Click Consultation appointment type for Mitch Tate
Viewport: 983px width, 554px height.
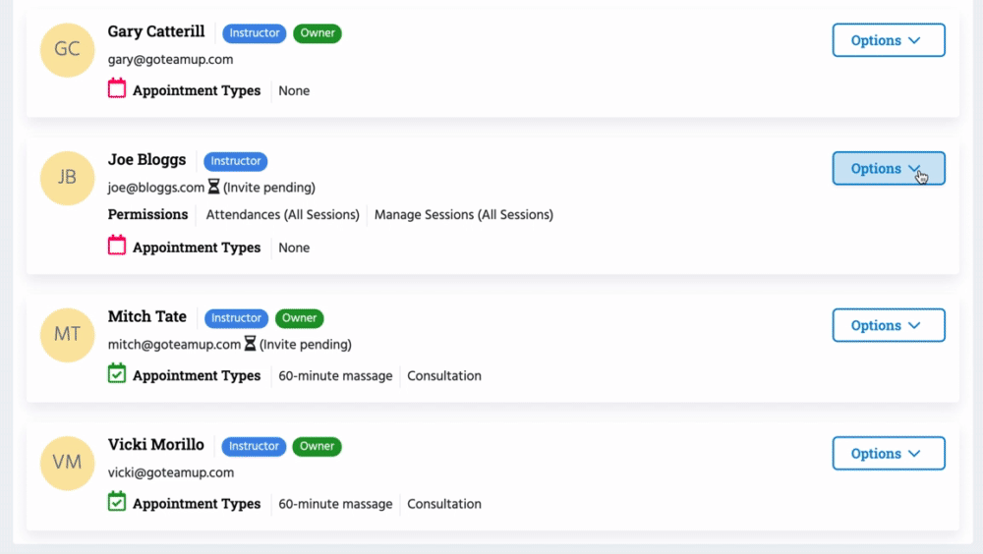coord(444,375)
